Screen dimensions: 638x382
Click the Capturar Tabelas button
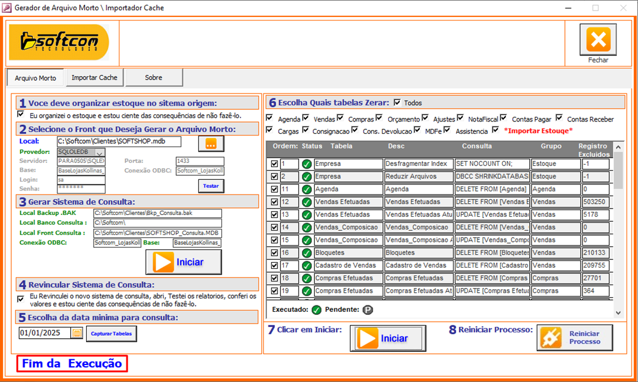[x=112, y=334]
